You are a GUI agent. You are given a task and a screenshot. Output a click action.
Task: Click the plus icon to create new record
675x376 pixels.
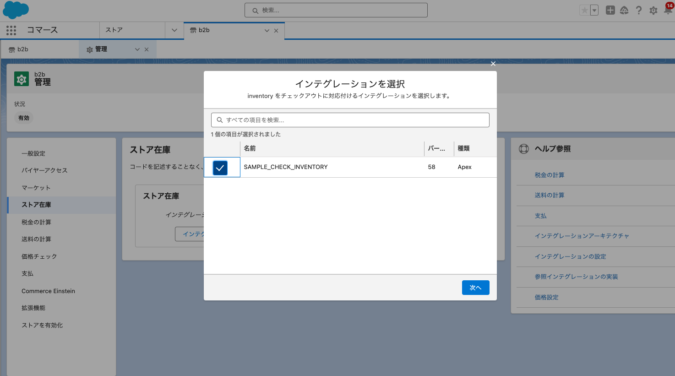(x=610, y=10)
